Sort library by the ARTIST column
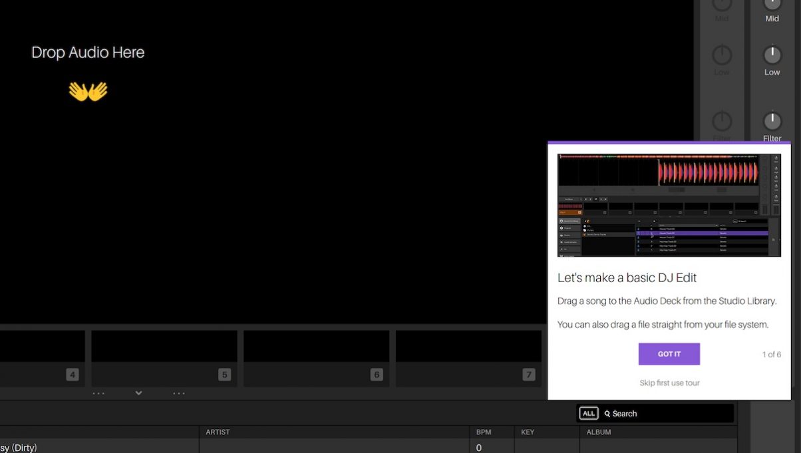This screenshot has width=801, height=453. point(218,432)
